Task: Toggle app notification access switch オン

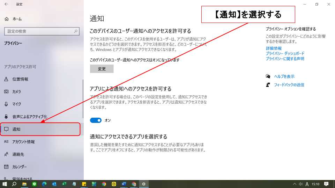Action: coord(96,120)
